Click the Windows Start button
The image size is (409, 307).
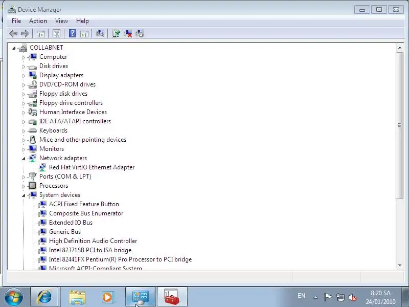coord(13,297)
